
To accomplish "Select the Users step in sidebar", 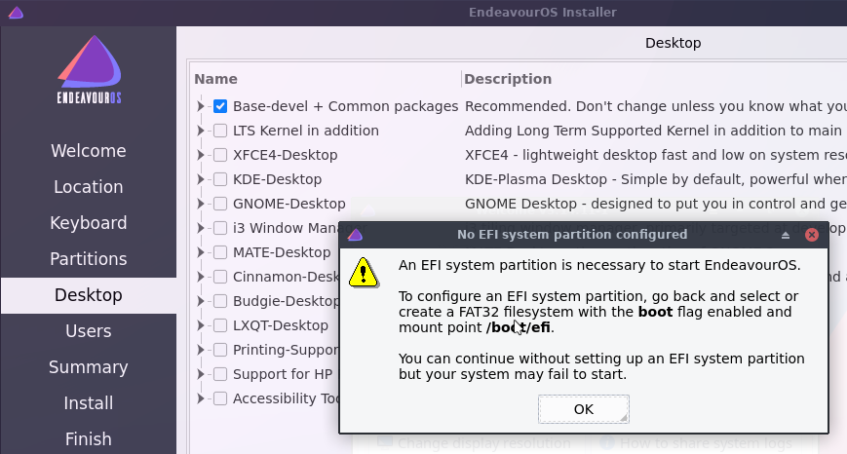I will point(89,331).
